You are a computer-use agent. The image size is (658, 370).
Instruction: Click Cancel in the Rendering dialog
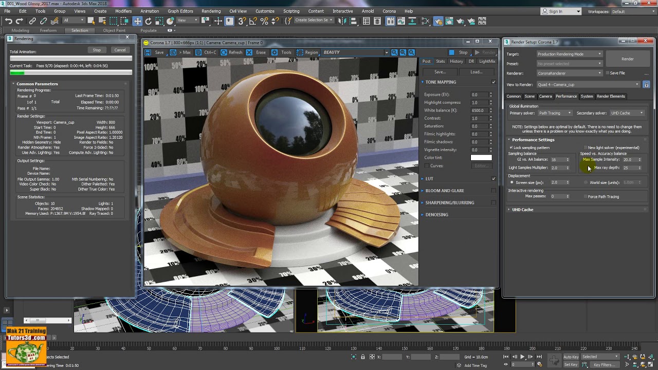pyautogui.click(x=120, y=50)
